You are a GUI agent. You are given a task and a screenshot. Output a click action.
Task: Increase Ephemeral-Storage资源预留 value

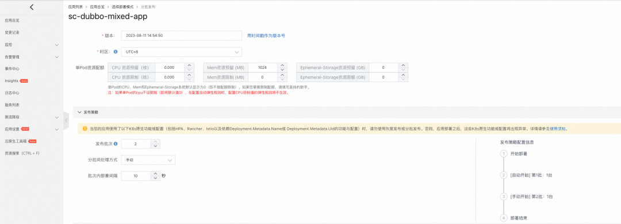coord(403,65)
